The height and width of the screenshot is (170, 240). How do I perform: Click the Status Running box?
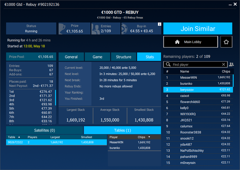pyautogui.click(x=31, y=29)
